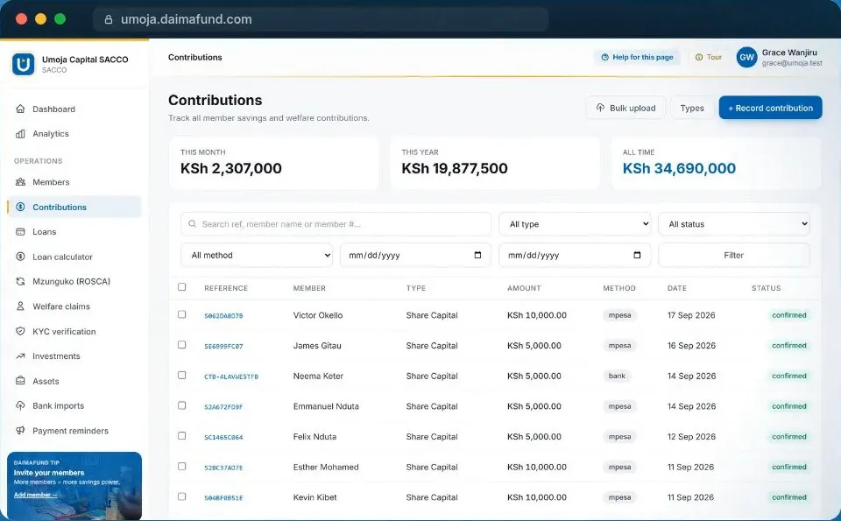Focus the search ref or member name field
This screenshot has width=841, height=521.
[336, 224]
